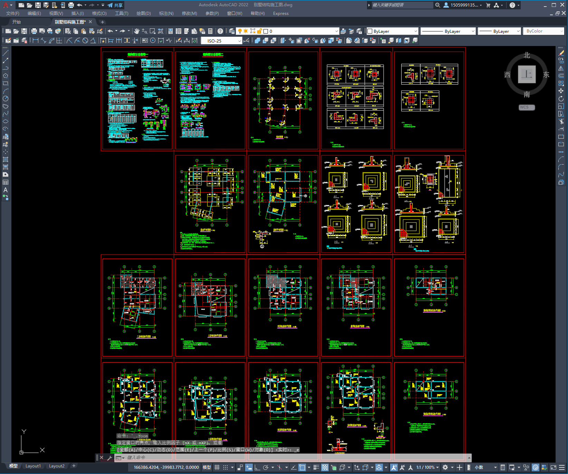Switch to the 开始 tab
This screenshot has height=474, width=568.
[x=17, y=22]
